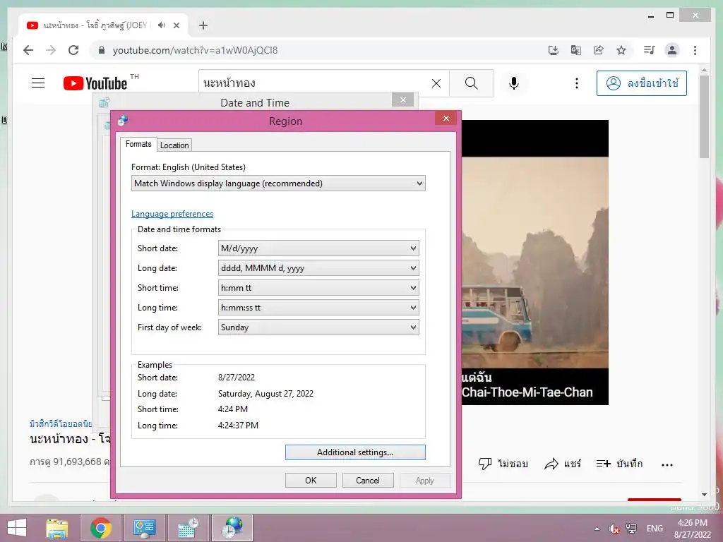Viewport: 723px width, 542px height.
Task: Switch to Chrome on taskbar
Action: [101, 528]
